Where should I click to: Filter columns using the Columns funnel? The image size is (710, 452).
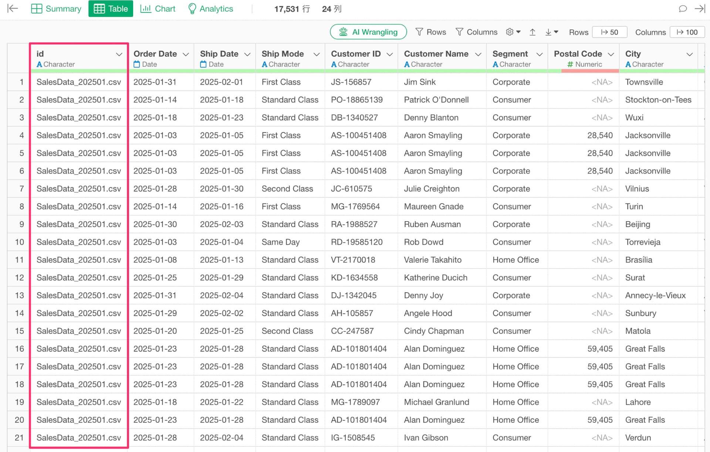(476, 32)
